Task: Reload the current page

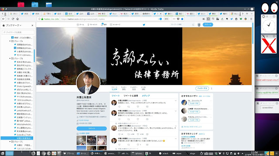Action: (13, 19)
